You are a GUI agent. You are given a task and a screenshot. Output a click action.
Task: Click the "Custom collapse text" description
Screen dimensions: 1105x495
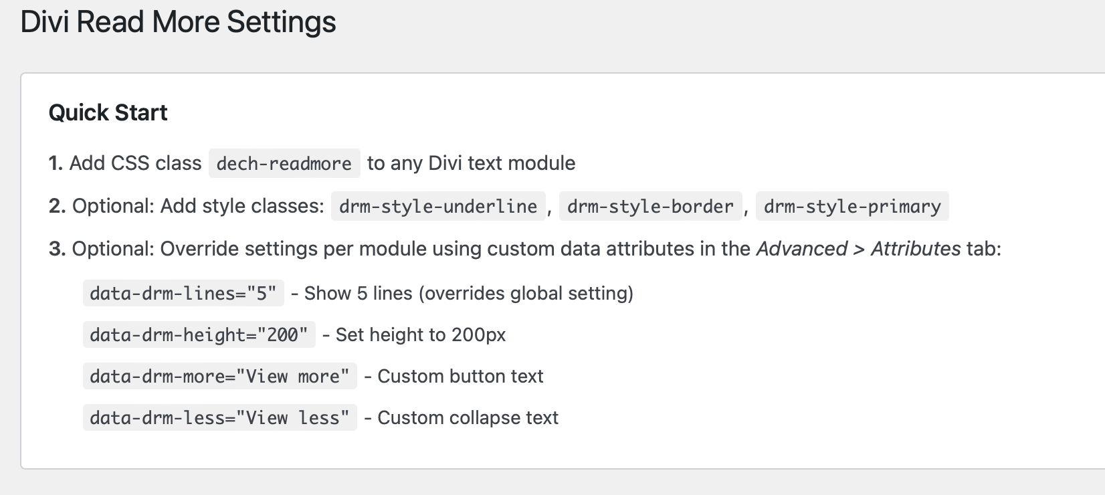[x=468, y=417]
